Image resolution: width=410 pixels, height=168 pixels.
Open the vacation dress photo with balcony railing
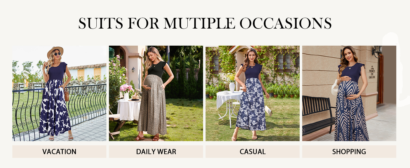[59, 93]
